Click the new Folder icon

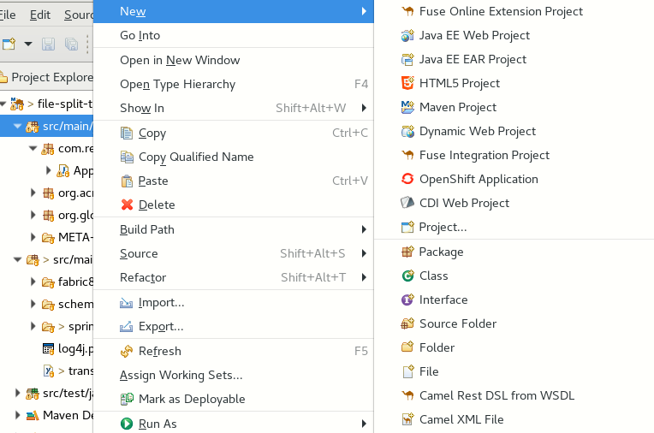pyautogui.click(x=407, y=347)
